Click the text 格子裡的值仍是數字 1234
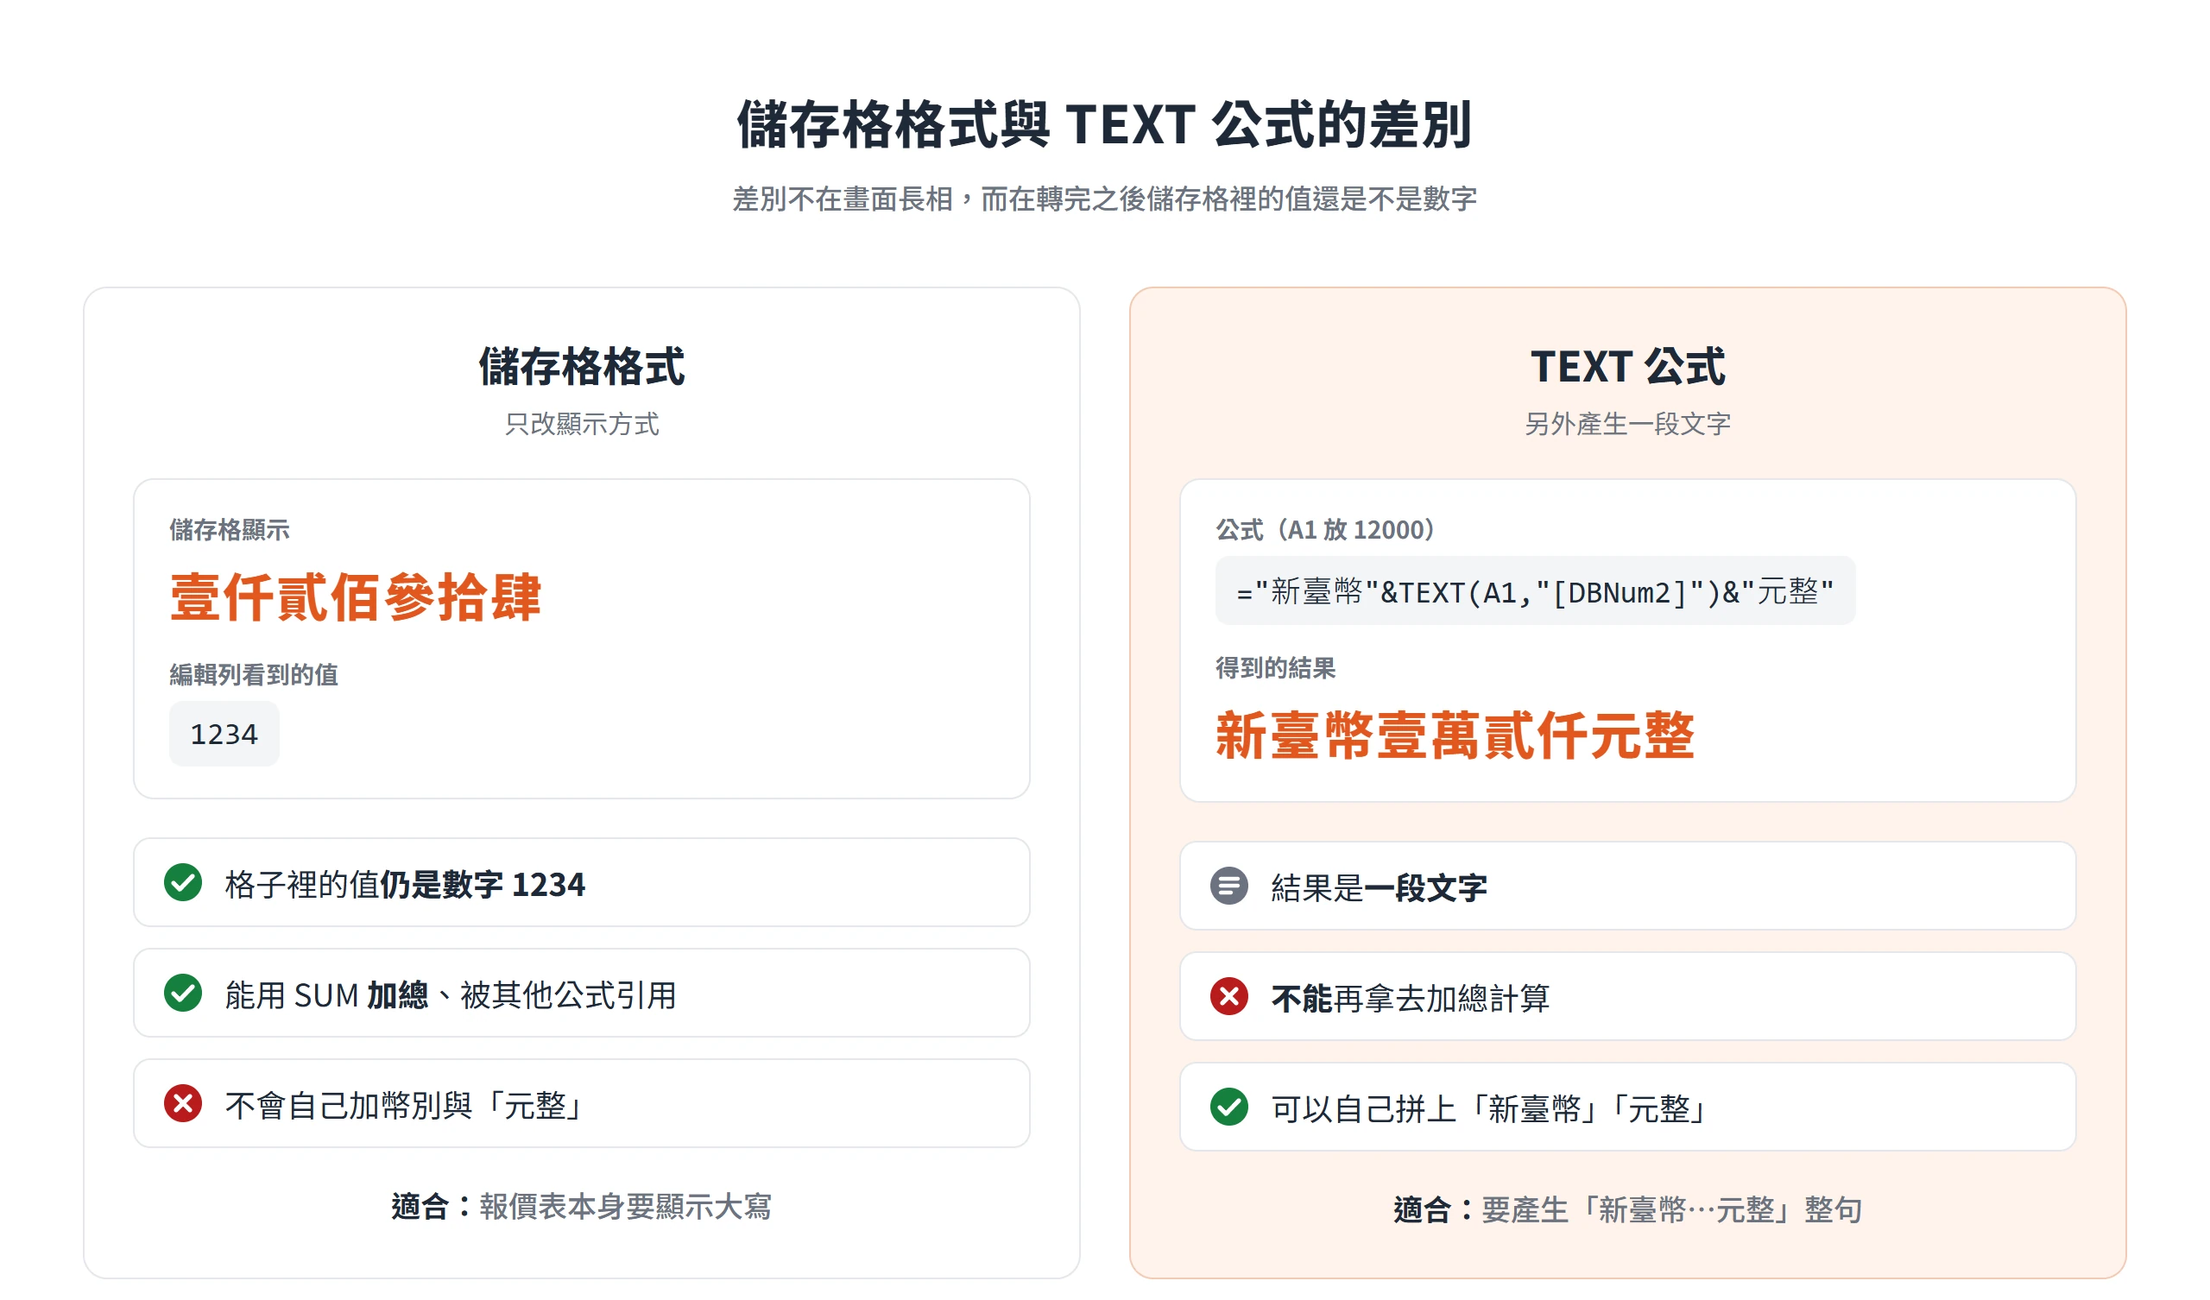The image size is (2210, 1300). click(405, 884)
